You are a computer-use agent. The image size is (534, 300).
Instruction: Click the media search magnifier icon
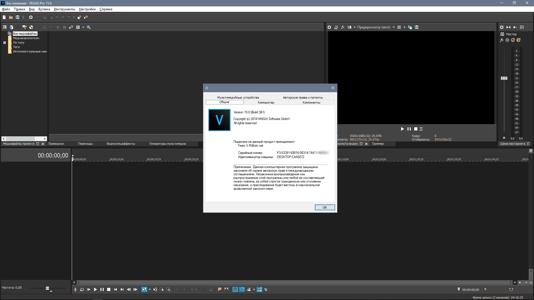click(89, 27)
